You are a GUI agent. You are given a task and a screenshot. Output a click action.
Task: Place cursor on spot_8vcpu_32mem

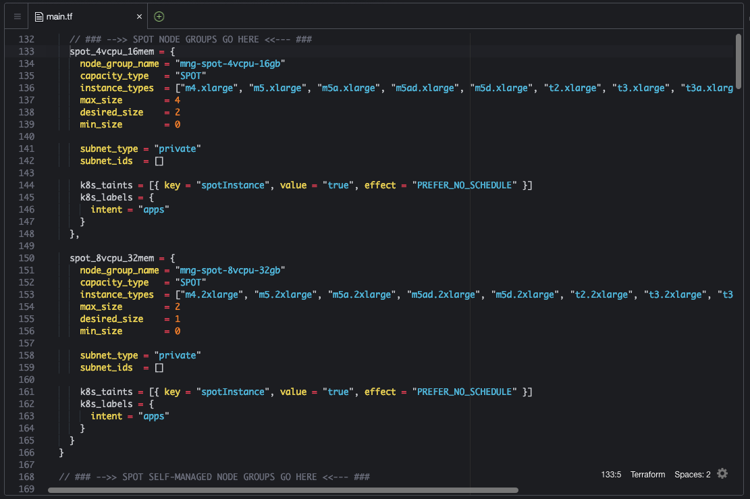pyautogui.click(x=112, y=258)
